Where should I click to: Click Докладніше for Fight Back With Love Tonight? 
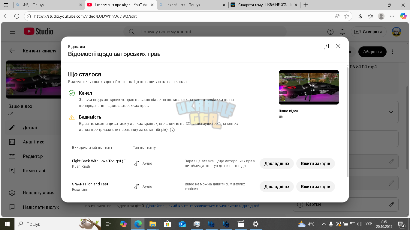coord(276,164)
